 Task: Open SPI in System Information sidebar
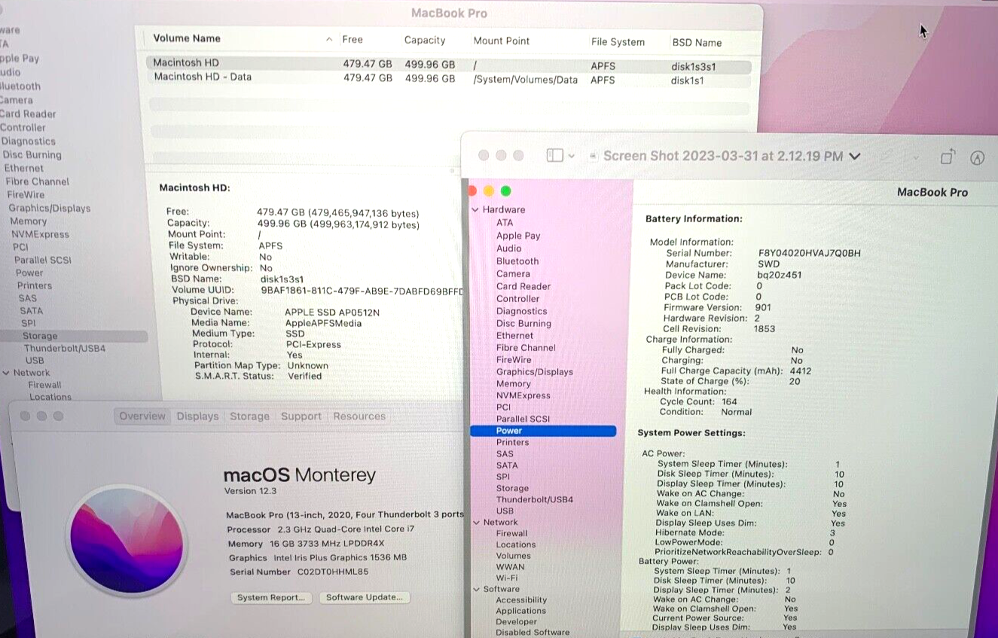(x=29, y=323)
